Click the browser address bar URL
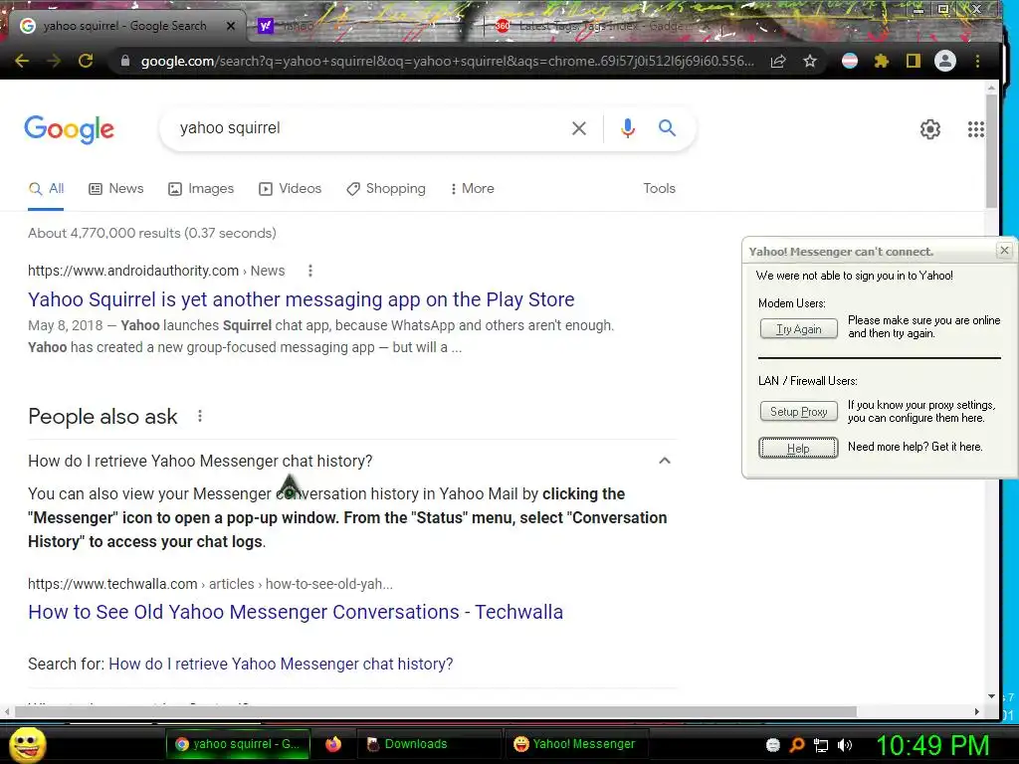 447,61
